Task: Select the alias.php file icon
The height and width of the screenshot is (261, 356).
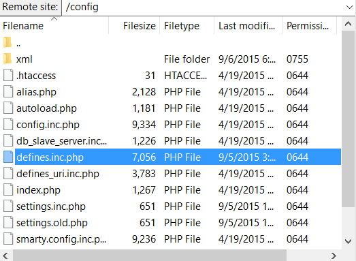Action: [x=8, y=92]
